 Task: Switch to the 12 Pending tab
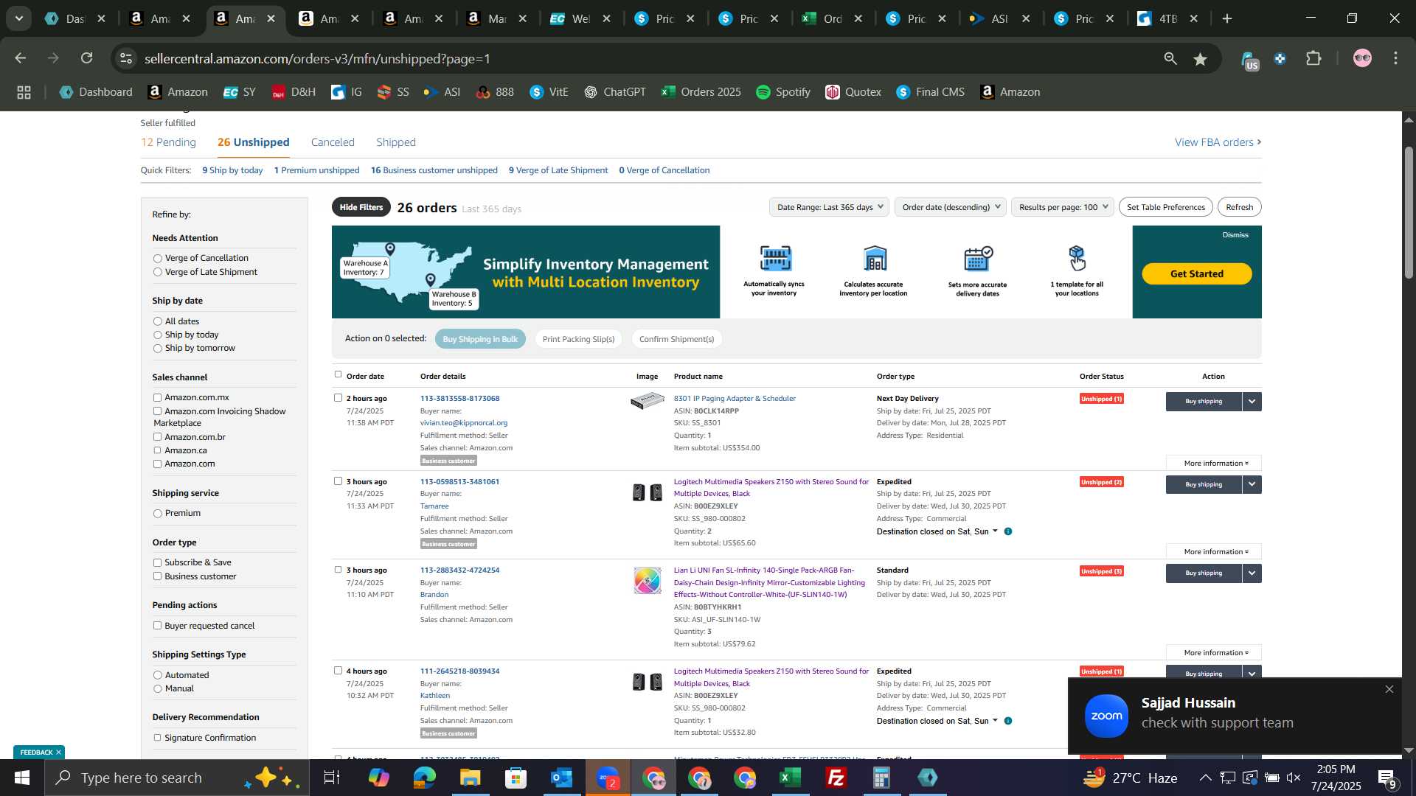pos(168,142)
